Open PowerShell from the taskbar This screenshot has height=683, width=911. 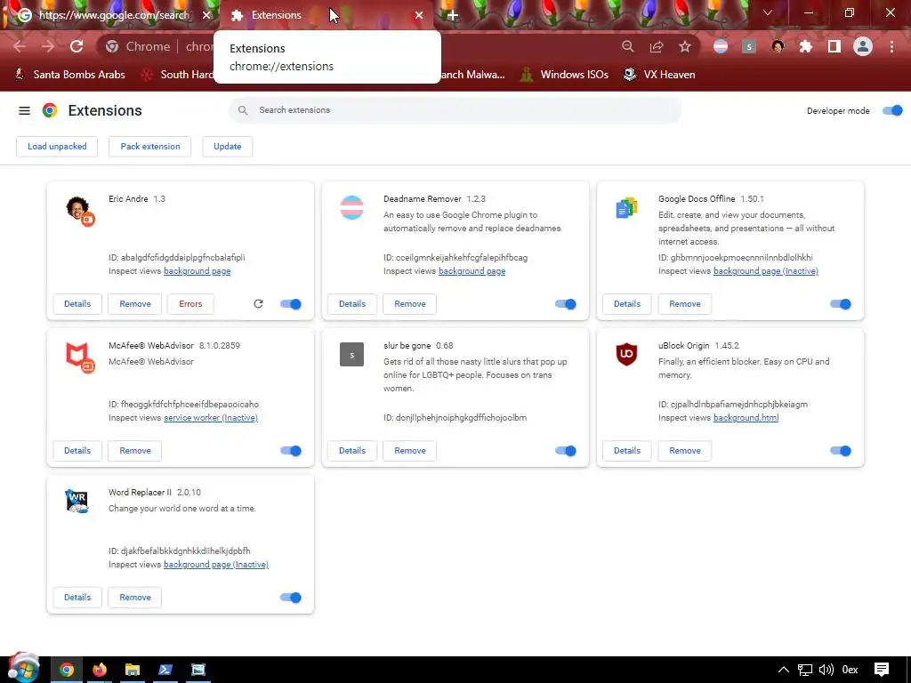pyautogui.click(x=165, y=670)
